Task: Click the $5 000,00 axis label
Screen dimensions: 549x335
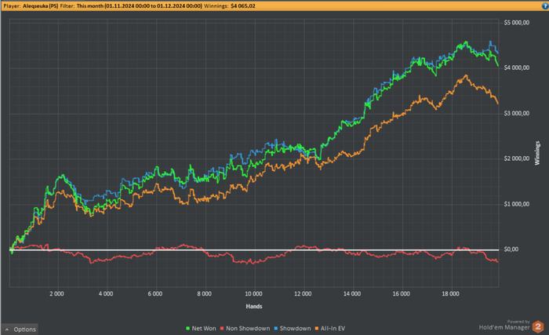Action: [x=516, y=23]
